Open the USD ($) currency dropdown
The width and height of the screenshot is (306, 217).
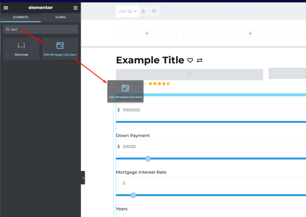coord(127,11)
